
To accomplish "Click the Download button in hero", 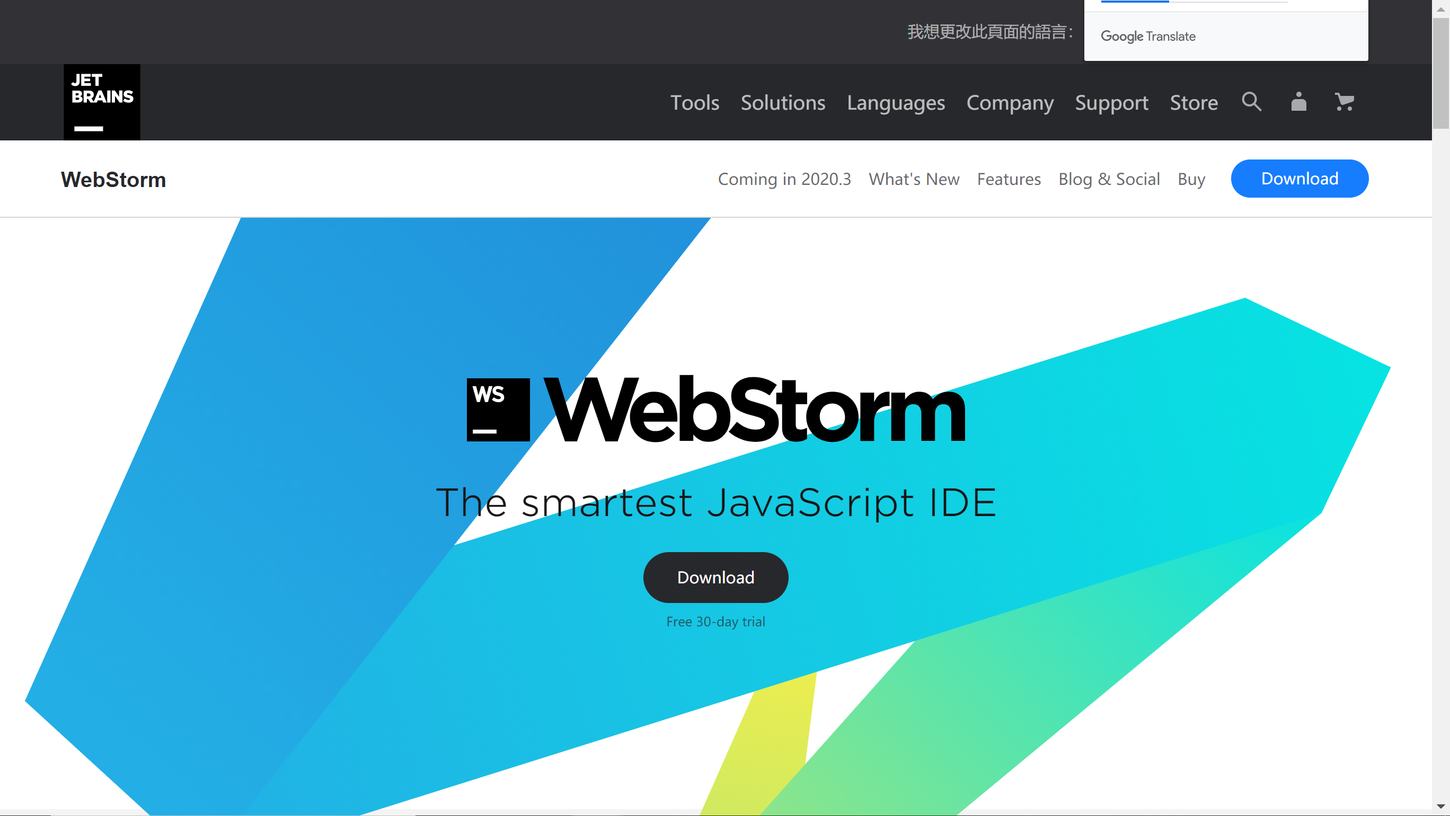I will pyautogui.click(x=715, y=577).
